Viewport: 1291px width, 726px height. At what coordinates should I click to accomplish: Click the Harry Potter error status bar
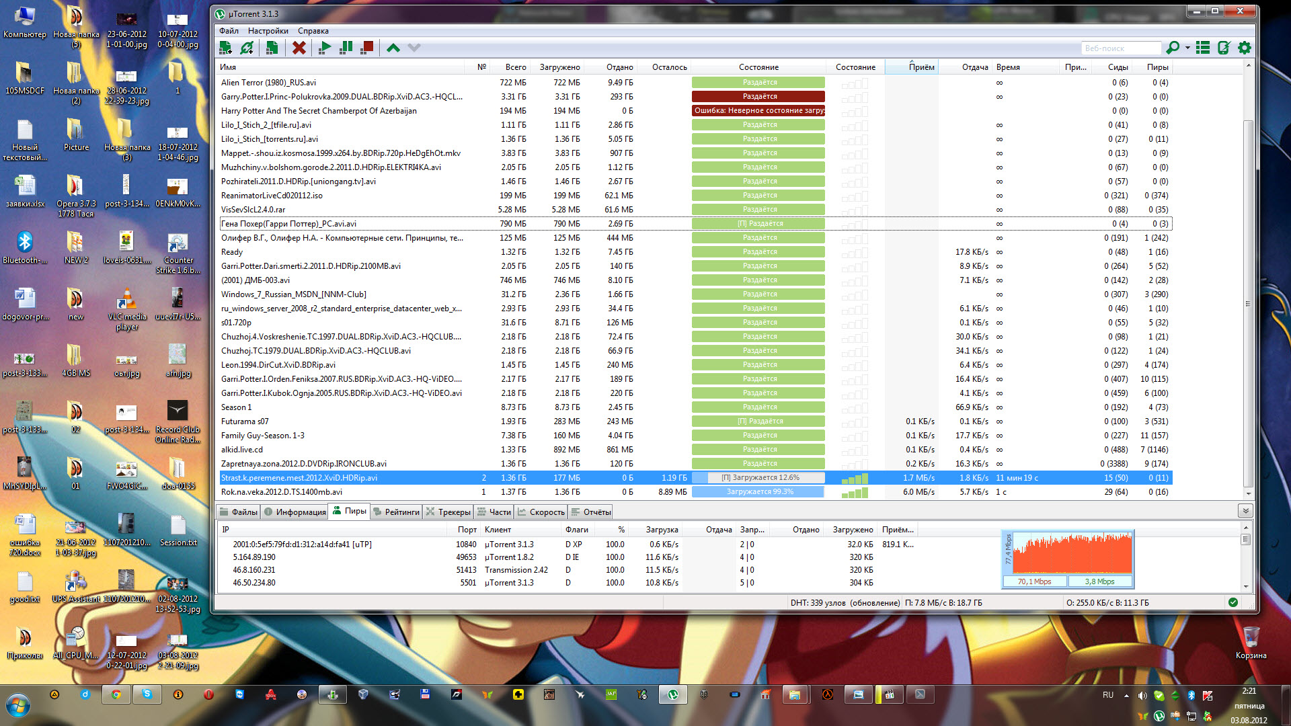point(758,111)
